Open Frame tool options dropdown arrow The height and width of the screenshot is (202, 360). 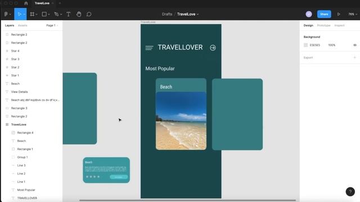click(37, 15)
